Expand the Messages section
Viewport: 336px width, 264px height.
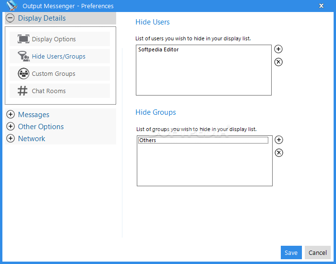pyautogui.click(x=11, y=114)
